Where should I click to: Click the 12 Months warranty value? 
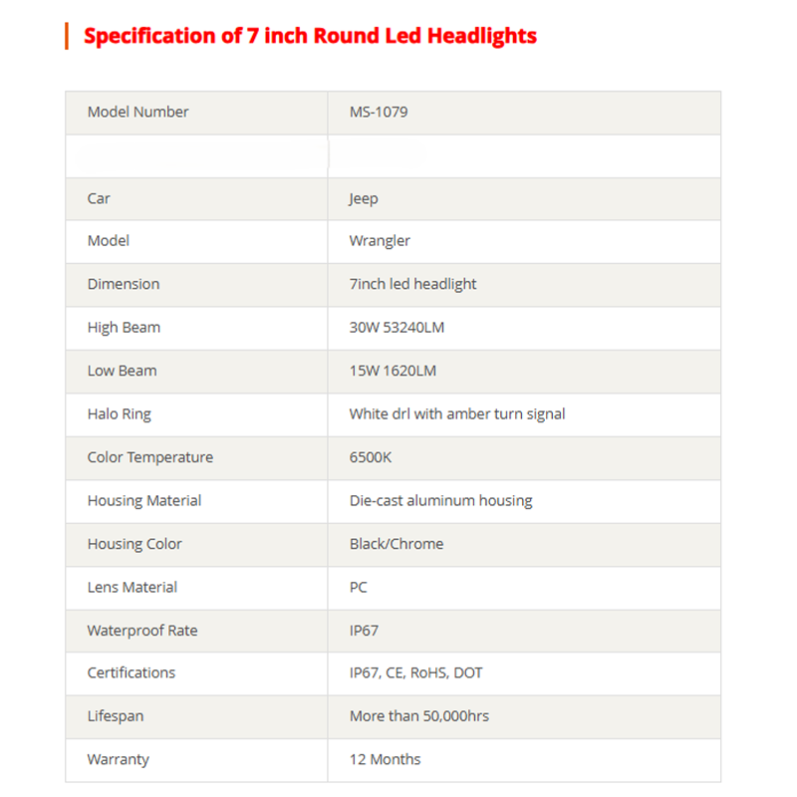(385, 760)
